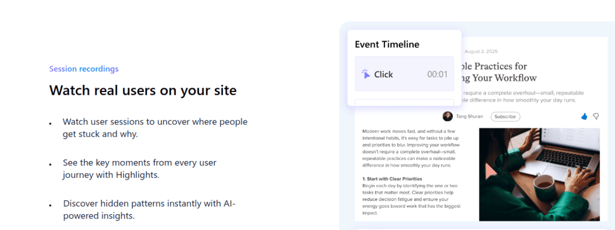This screenshot has width=615, height=230.
Task: Select the partially hidden event row below Click
Action: [x=397, y=102]
